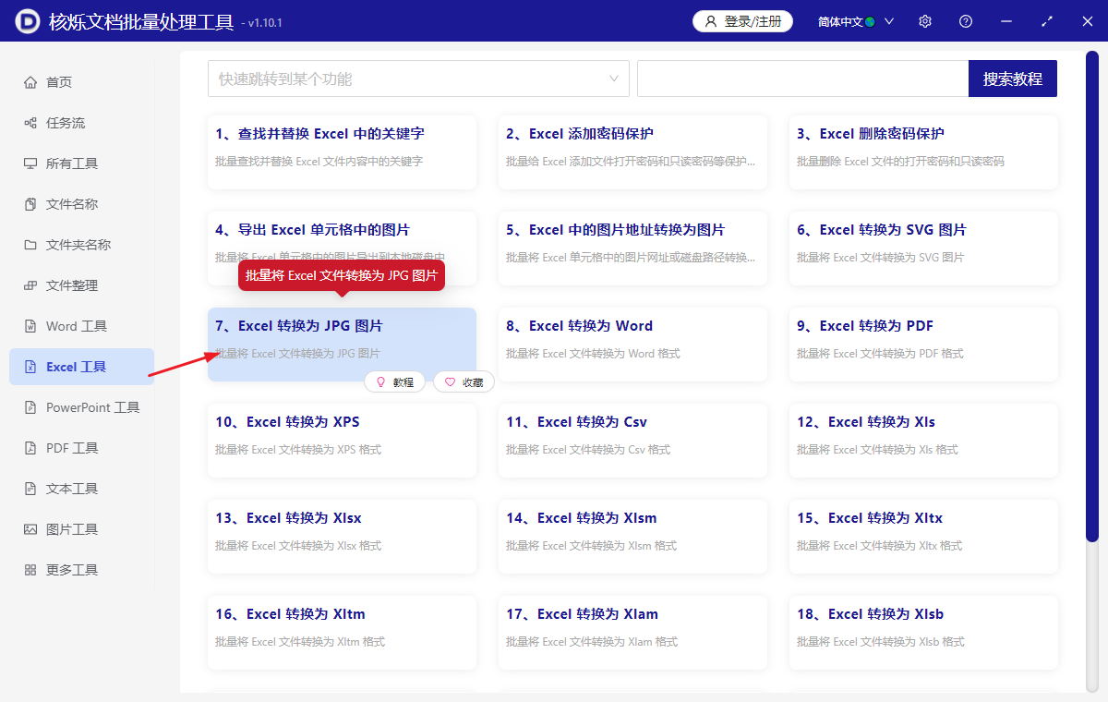The image size is (1108, 702).
Task: Select PDF 工具 in sidebar
Action: (x=81, y=448)
